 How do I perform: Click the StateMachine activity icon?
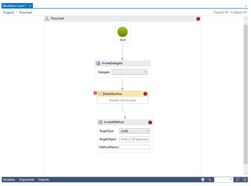coord(100,94)
